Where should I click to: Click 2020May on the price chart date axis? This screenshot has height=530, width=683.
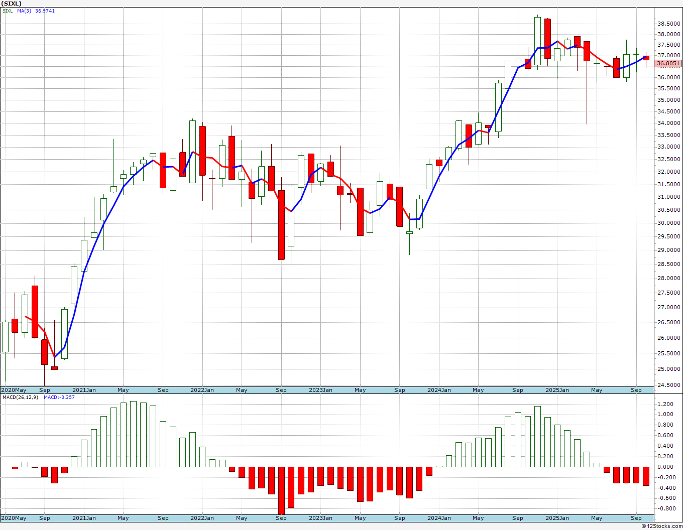[x=14, y=390]
